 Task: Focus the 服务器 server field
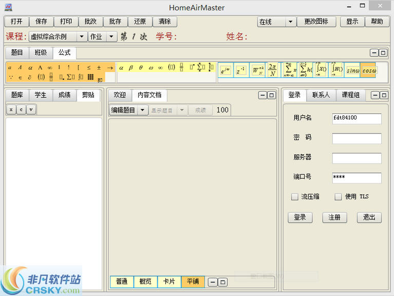357,159
